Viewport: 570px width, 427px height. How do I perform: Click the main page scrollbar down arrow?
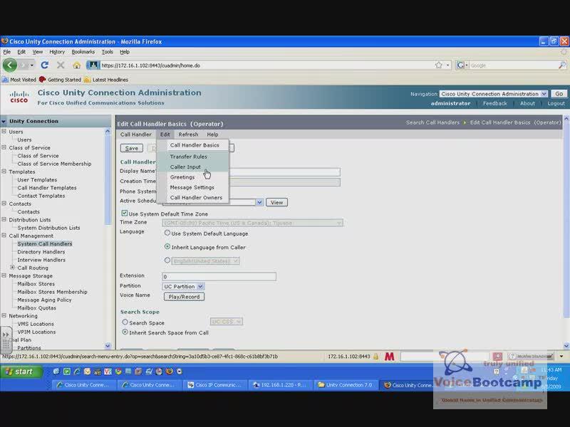click(566, 345)
